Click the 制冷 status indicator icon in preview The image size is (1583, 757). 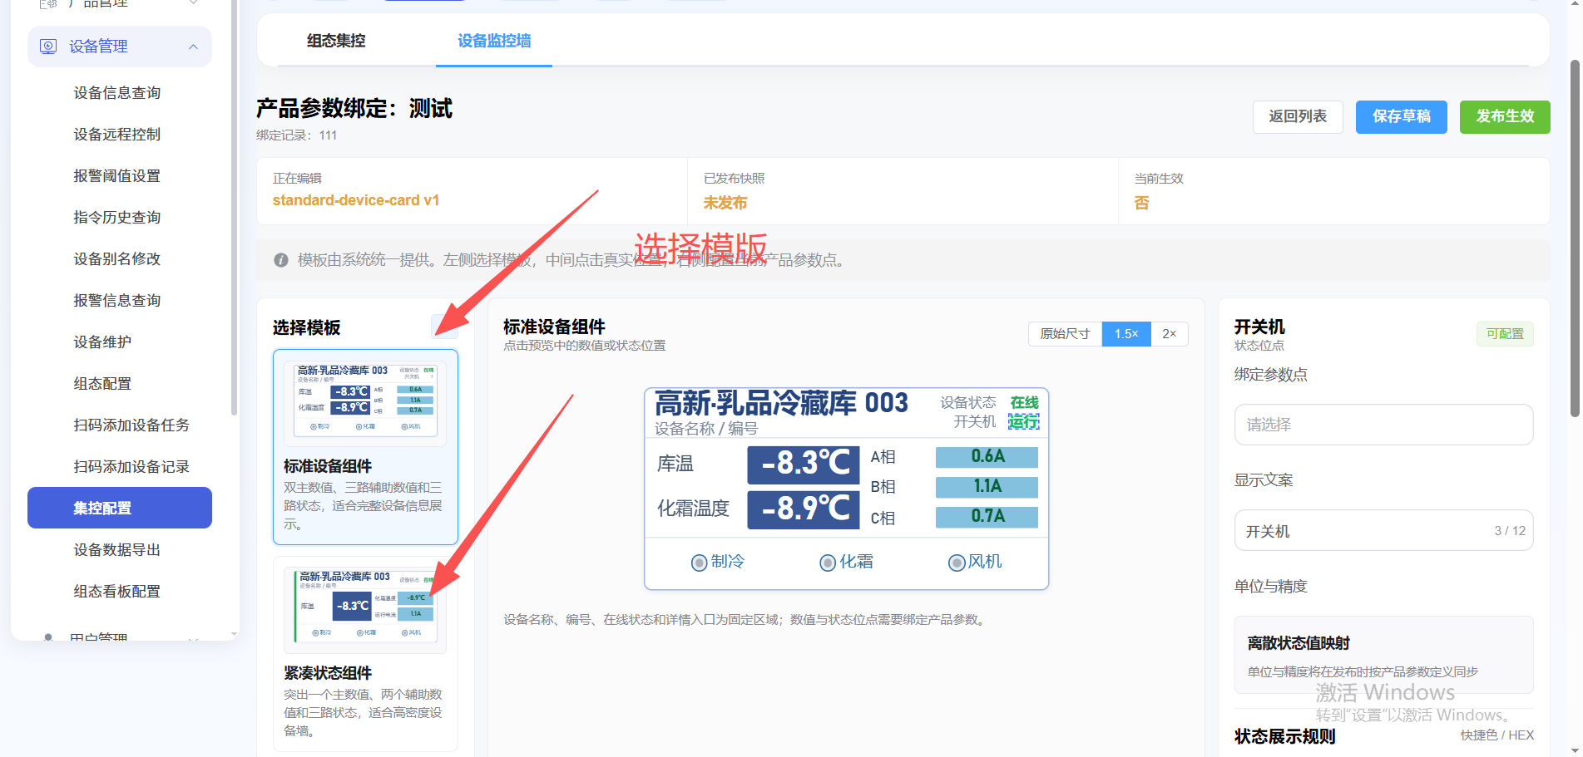pyautogui.click(x=699, y=563)
